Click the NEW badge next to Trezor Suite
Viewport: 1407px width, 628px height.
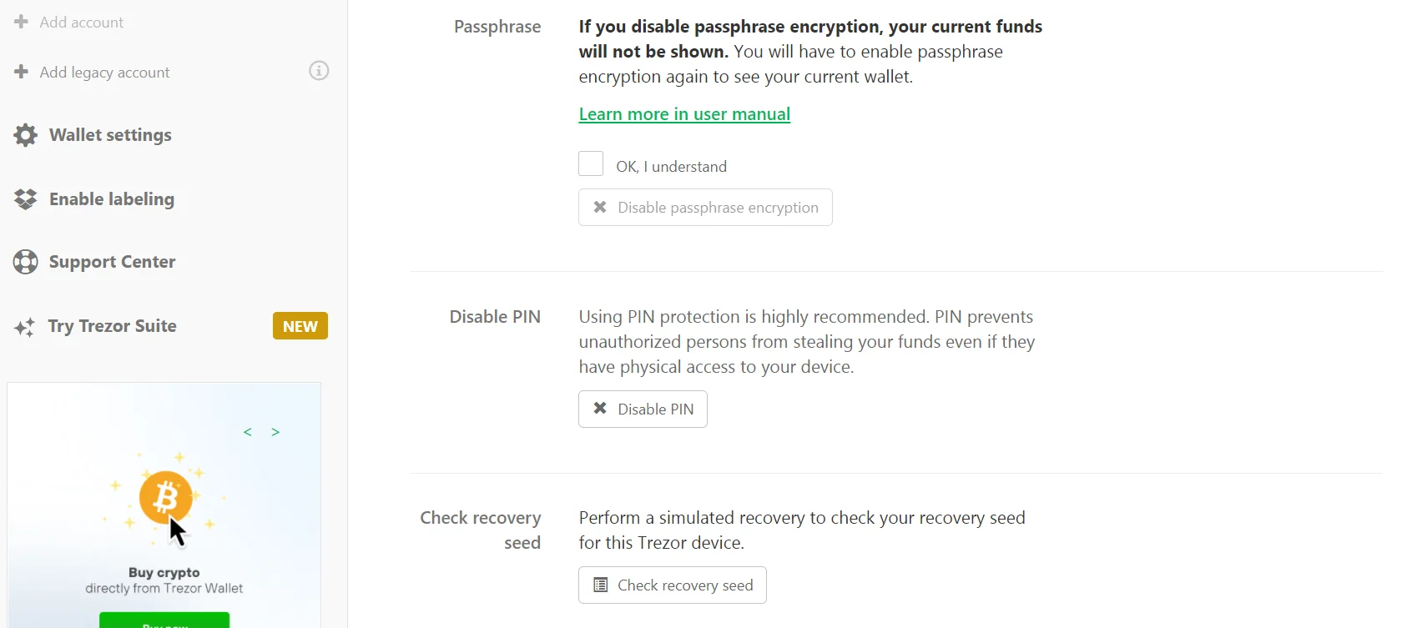pyautogui.click(x=300, y=326)
